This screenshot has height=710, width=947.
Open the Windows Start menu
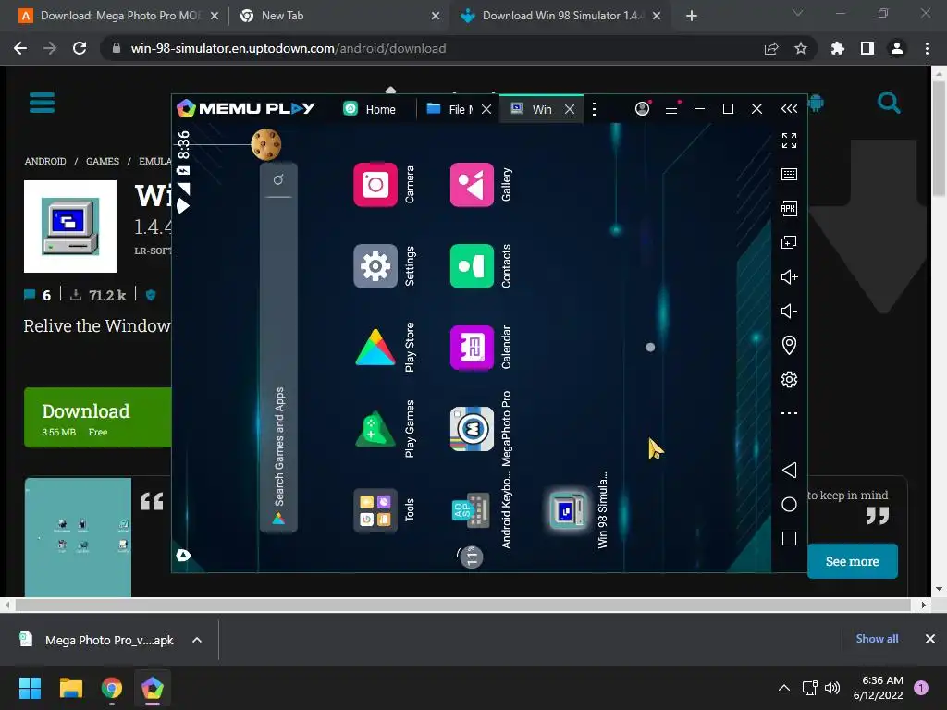pos(30,688)
